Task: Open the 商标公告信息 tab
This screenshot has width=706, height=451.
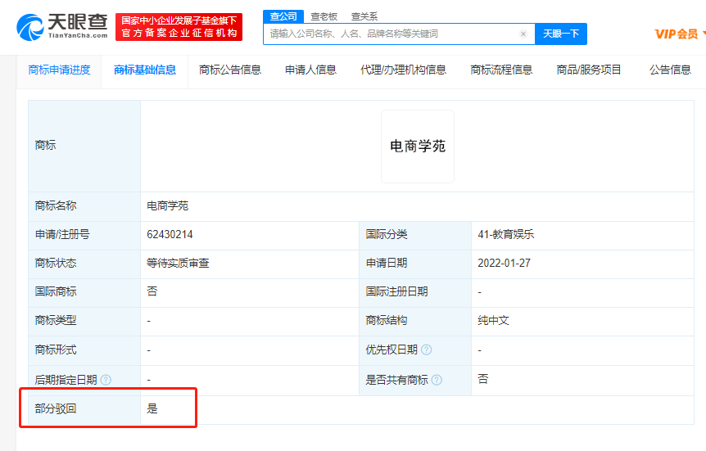Action: [x=230, y=70]
